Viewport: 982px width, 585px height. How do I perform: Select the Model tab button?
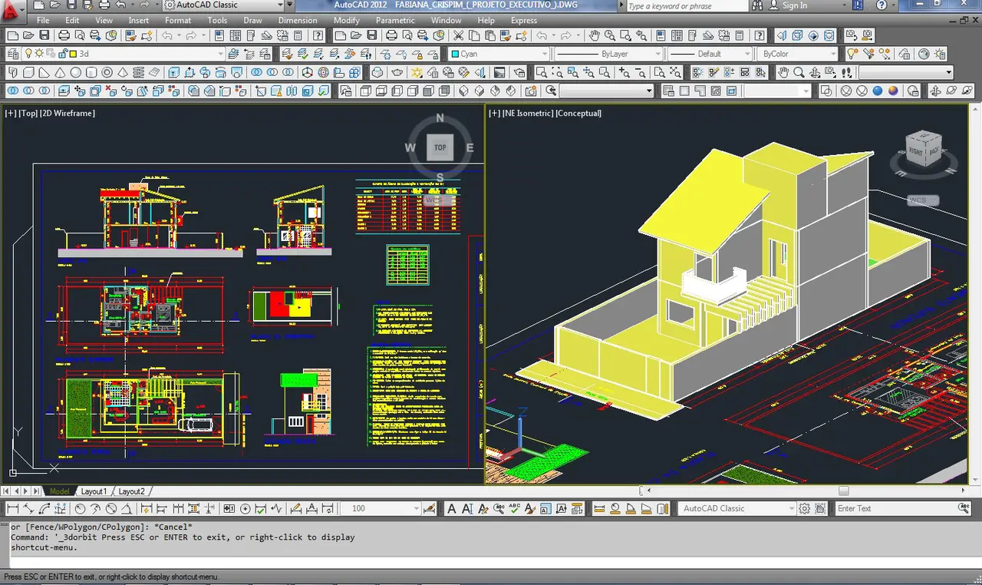(59, 491)
